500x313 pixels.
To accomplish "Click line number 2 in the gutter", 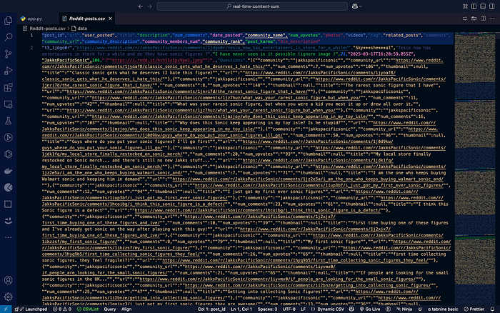I will click(31, 48).
